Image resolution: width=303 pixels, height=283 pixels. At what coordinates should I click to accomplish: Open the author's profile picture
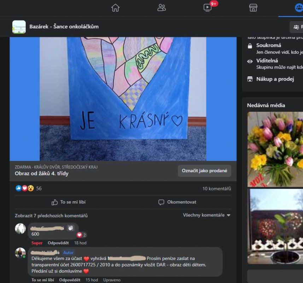[x=20, y=253]
